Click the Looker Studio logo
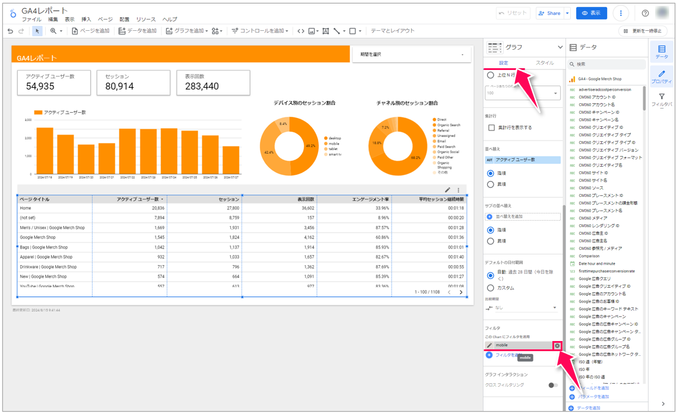This screenshot has width=677, height=414. click(14, 14)
